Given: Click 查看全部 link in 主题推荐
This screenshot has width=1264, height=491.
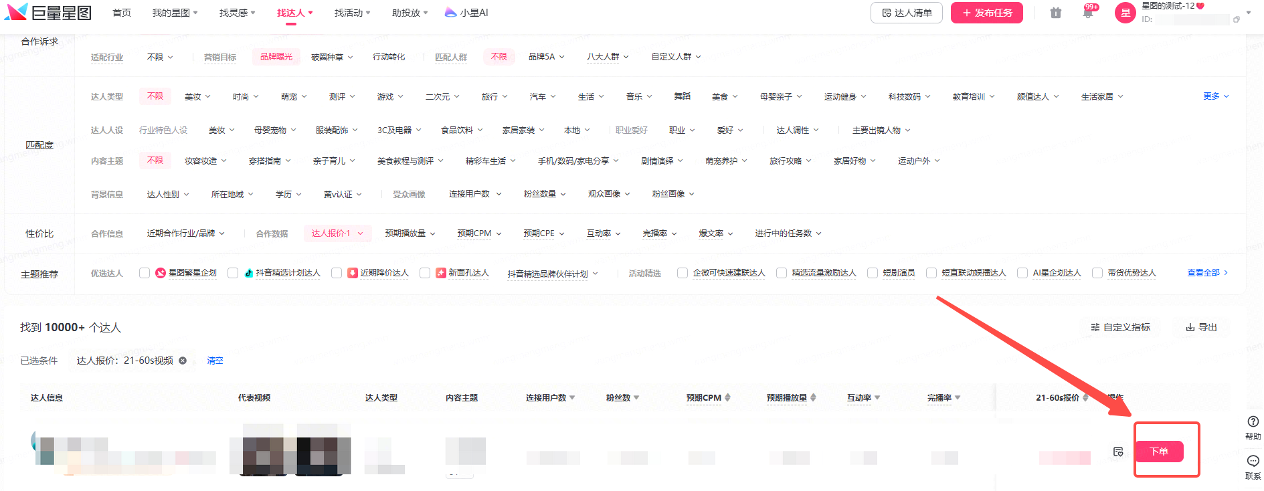Looking at the screenshot, I should pyautogui.click(x=1207, y=273).
